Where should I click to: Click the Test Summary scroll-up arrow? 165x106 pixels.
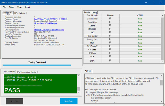[78, 76]
